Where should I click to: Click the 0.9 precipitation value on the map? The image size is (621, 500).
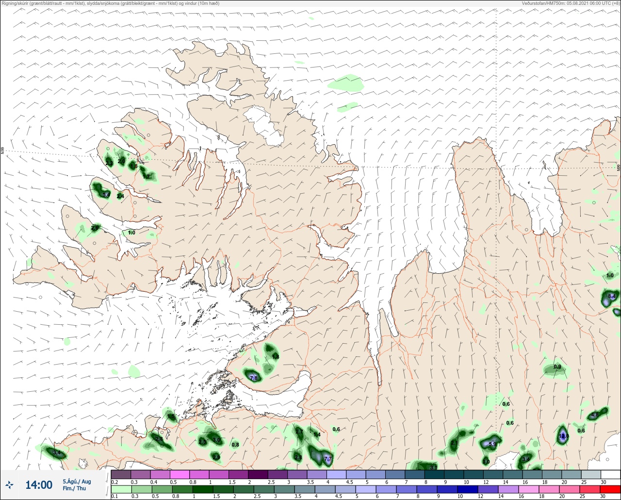coord(557,367)
